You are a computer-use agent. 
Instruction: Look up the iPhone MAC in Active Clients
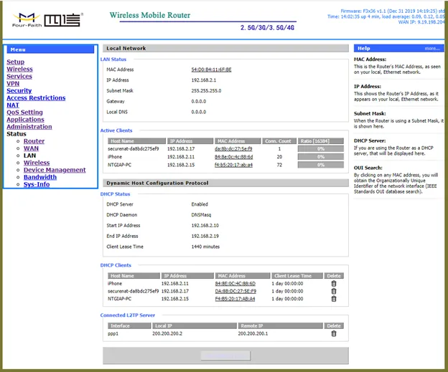[233, 156]
